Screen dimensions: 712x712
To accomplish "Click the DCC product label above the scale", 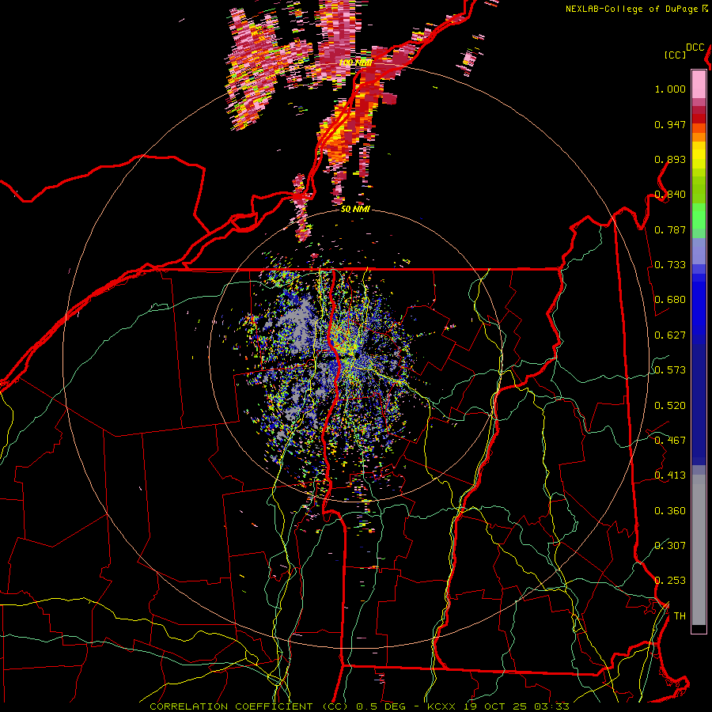I will point(695,47).
